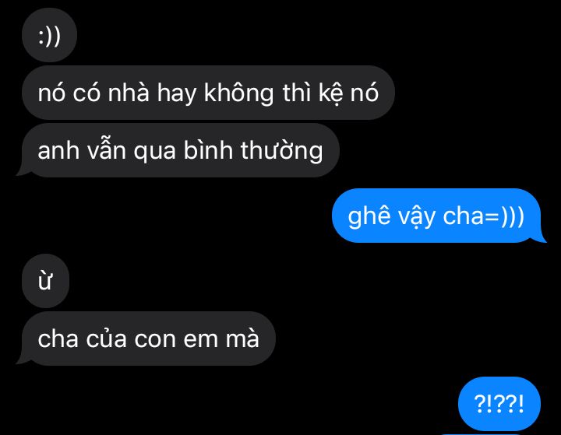Select the word "bình" in the incoming message
The image size is (561, 435).
pos(208,150)
